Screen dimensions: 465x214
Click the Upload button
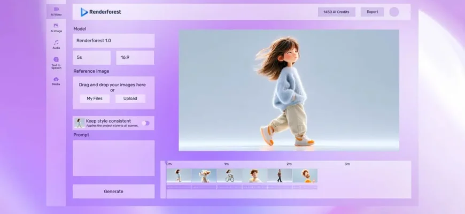[x=130, y=98]
